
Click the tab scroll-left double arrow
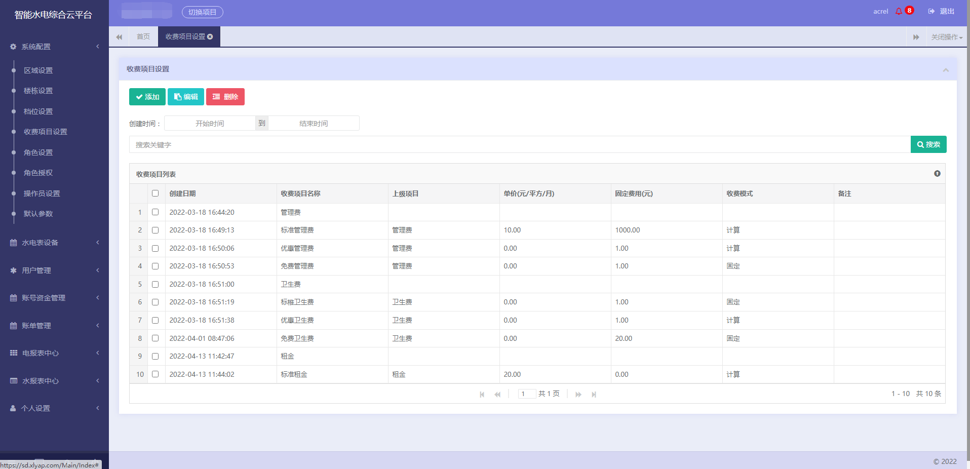coord(119,37)
